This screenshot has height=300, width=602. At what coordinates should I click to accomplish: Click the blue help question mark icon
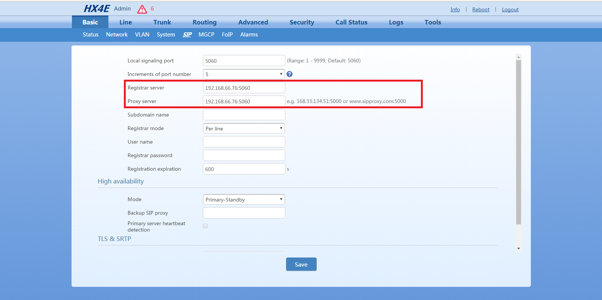pyautogui.click(x=290, y=74)
